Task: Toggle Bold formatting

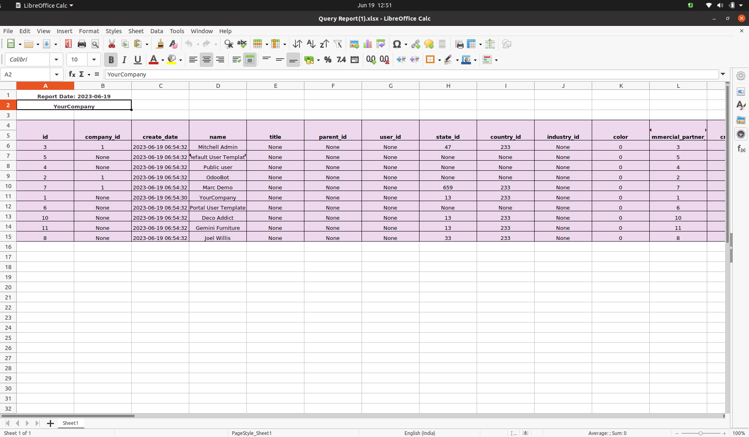Action: 111,60
